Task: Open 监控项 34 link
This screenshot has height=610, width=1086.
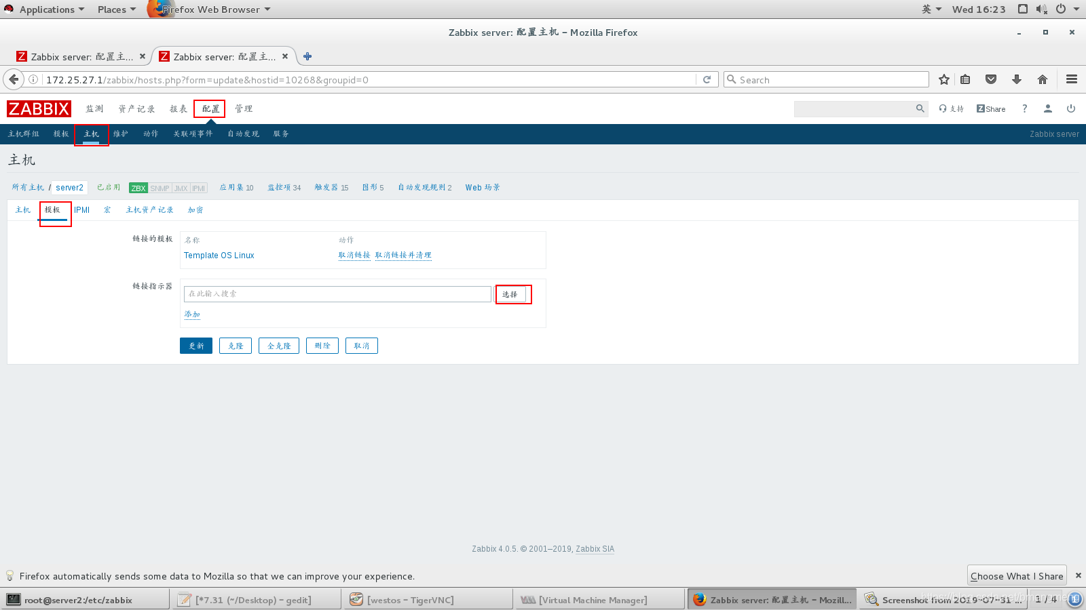Action: (x=284, y=188)
